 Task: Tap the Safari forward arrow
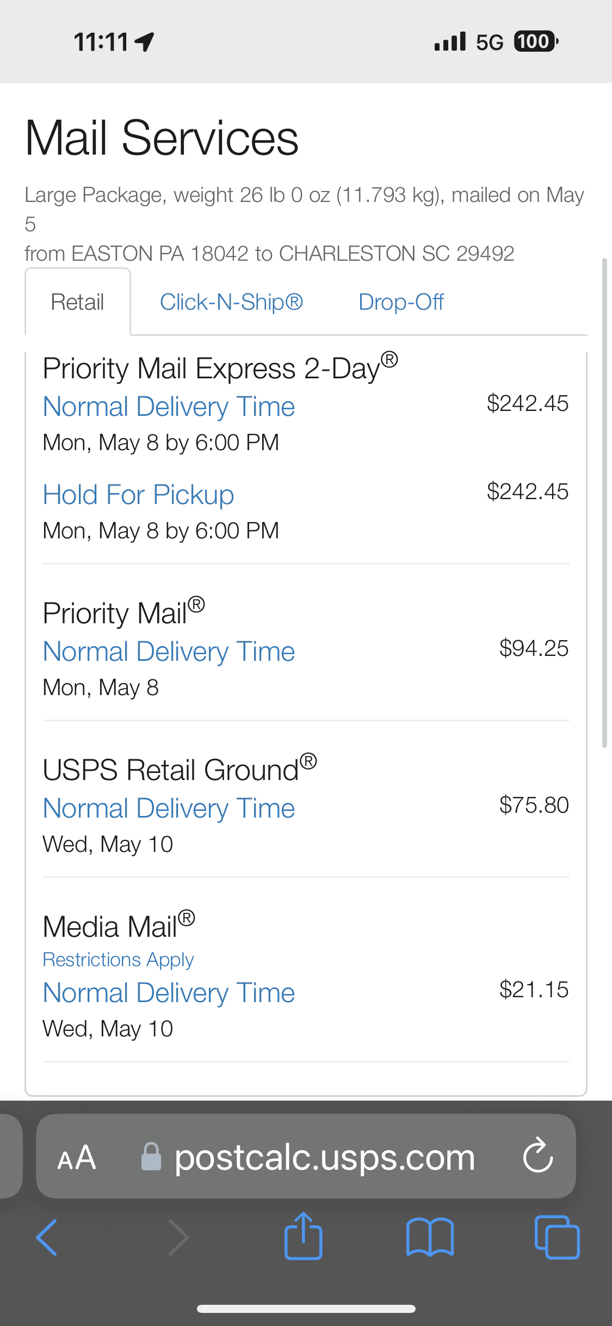(178, 1238)
